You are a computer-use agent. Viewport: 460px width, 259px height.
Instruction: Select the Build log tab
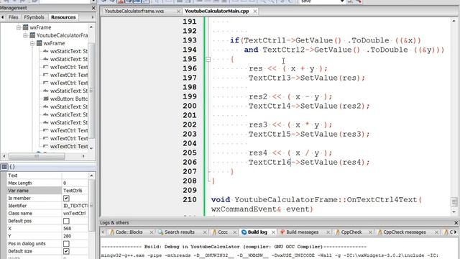(257, 232)
